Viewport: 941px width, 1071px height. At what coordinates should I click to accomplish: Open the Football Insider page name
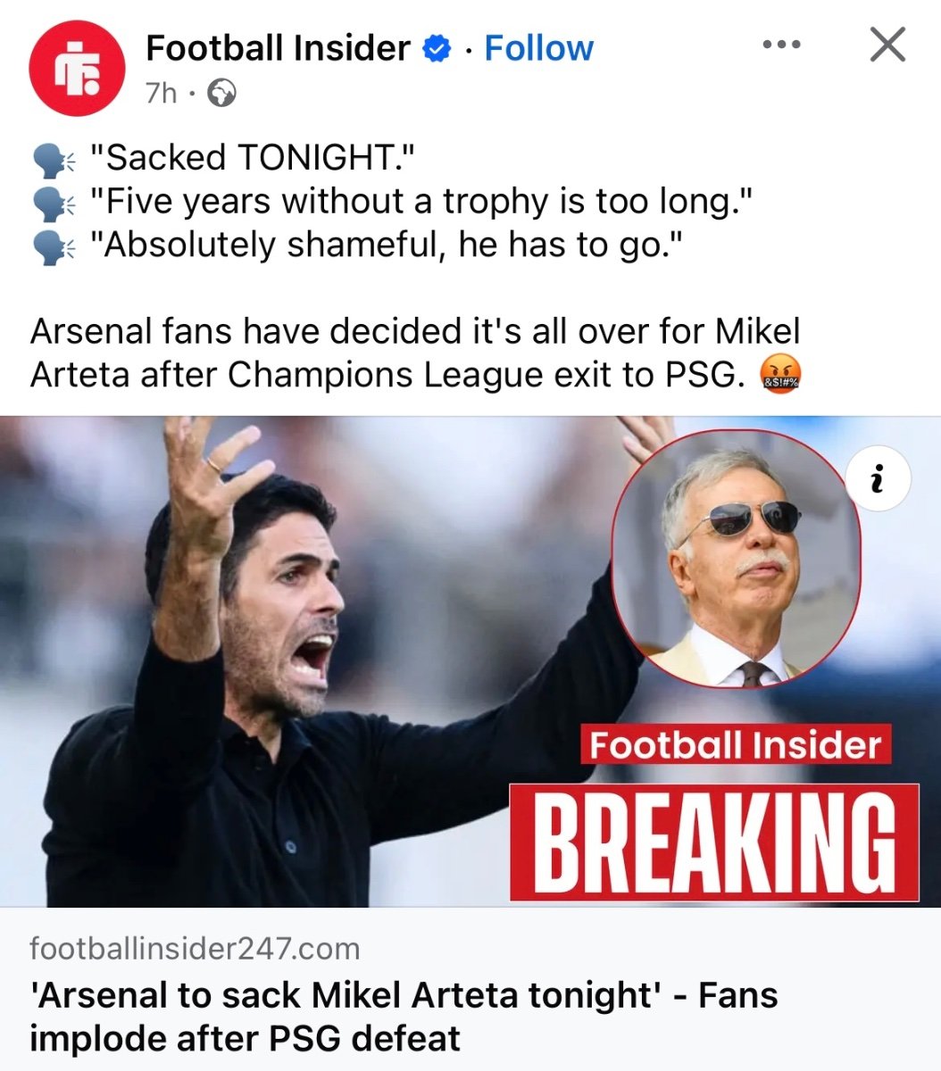(x=278, y=48)
